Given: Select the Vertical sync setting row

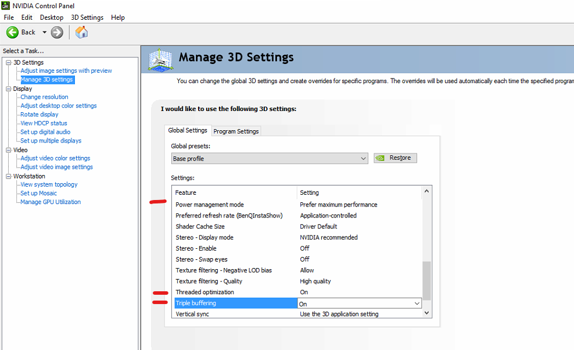Looking at the screenshot, I should point(192,314).
